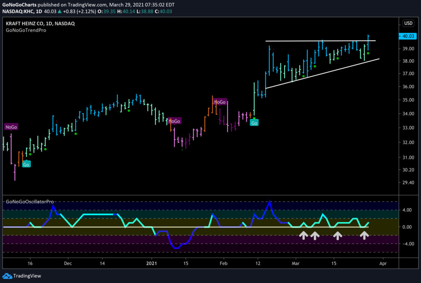This screenshot has height=283, width=421.
Task: Click the TradingView cloud logo icon
Action: point(7,276)
